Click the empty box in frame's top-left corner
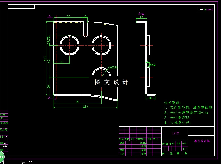Viewport: 221px width, 164px height. click(x=21, y=7)
